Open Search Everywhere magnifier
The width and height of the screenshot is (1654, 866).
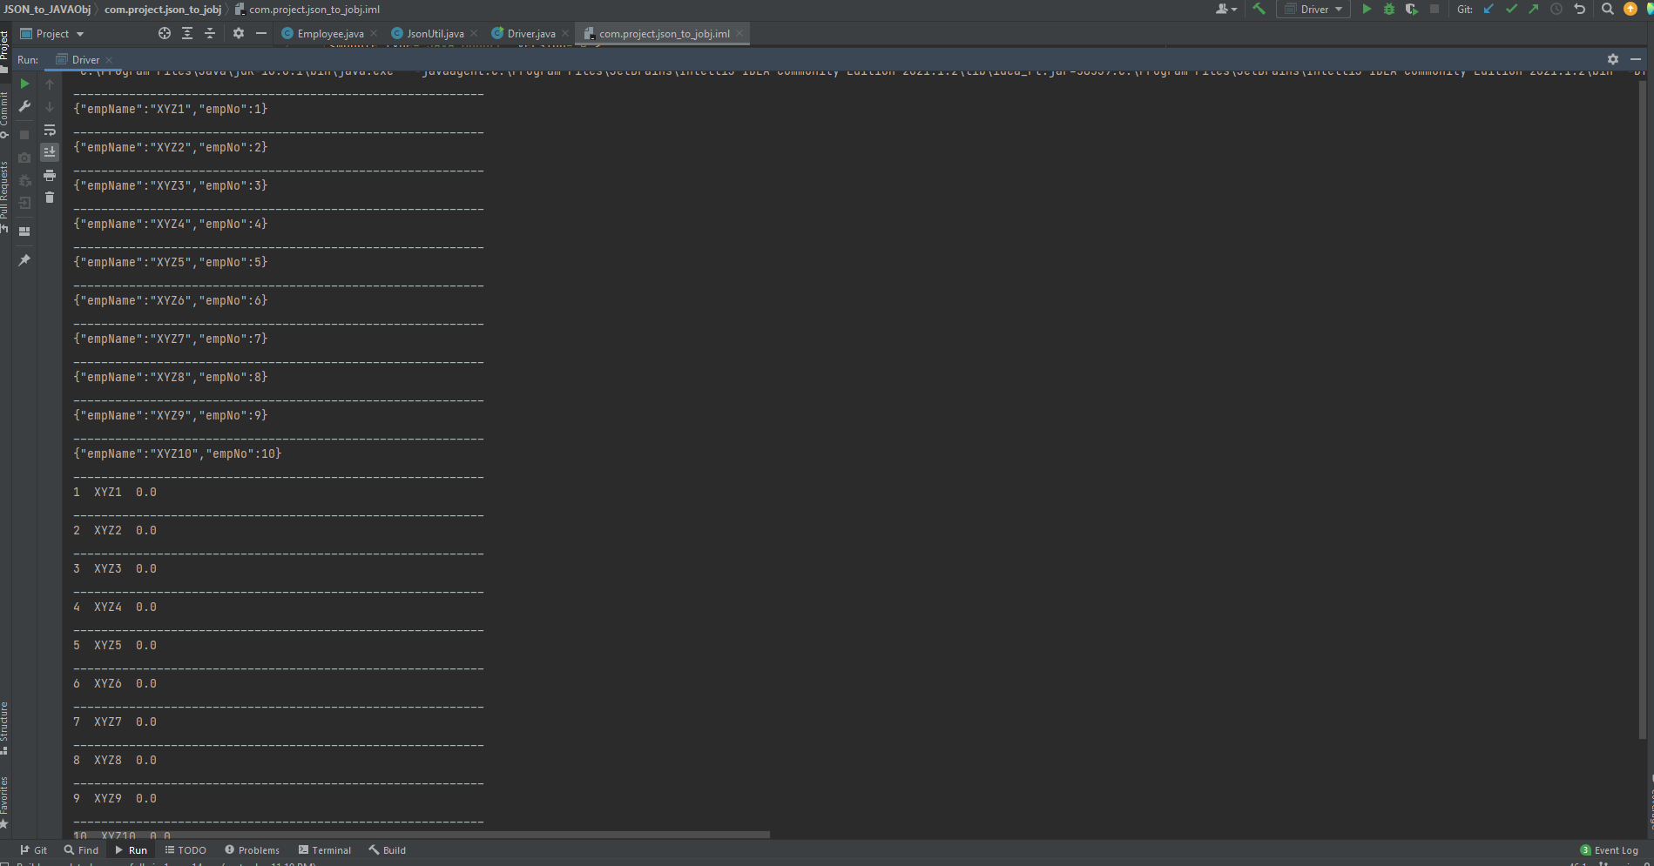(x=1605, y=10)
